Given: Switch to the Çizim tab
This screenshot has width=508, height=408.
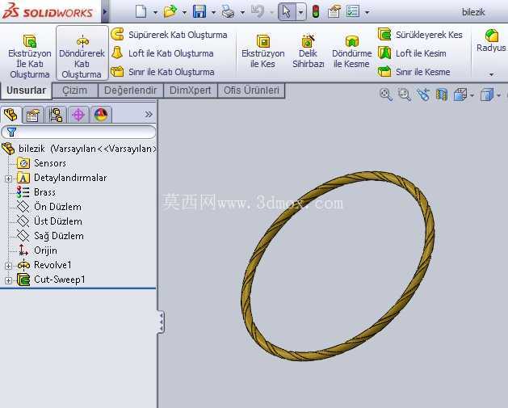Looking at the screenshot, I should click(75, 90).
